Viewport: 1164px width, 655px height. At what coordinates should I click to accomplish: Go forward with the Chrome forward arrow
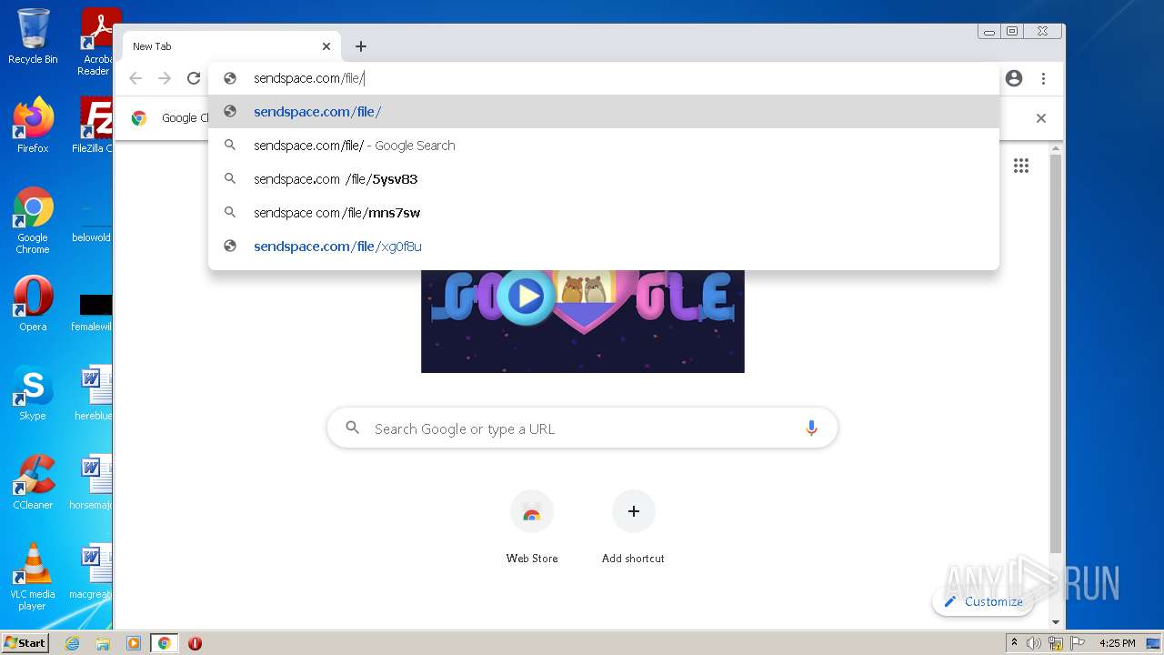pos(165,78)
